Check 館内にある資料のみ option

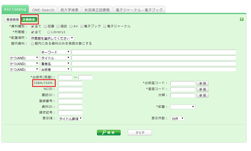pos(32,43)
